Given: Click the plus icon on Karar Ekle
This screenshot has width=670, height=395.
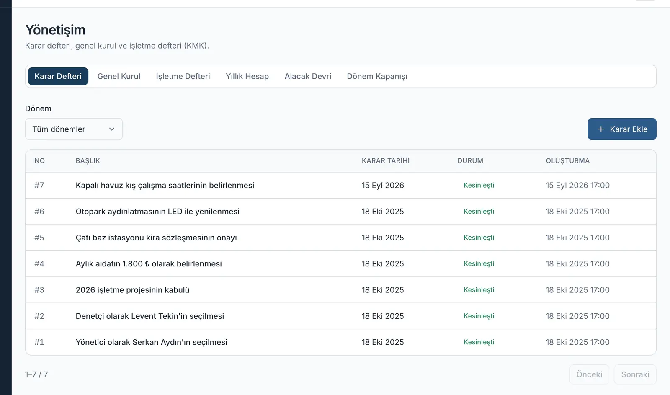Looking at the screenshot, I should (x=601, y=129).
